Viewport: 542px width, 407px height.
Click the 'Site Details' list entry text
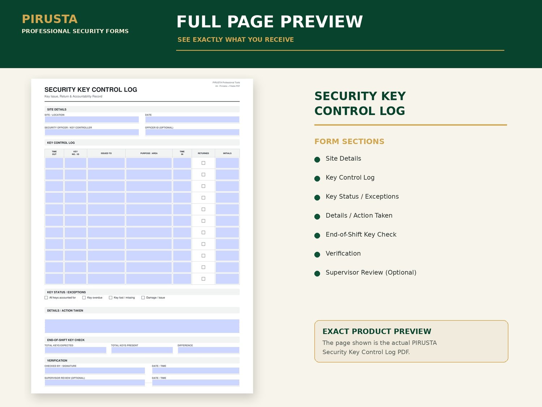[343, 158]
